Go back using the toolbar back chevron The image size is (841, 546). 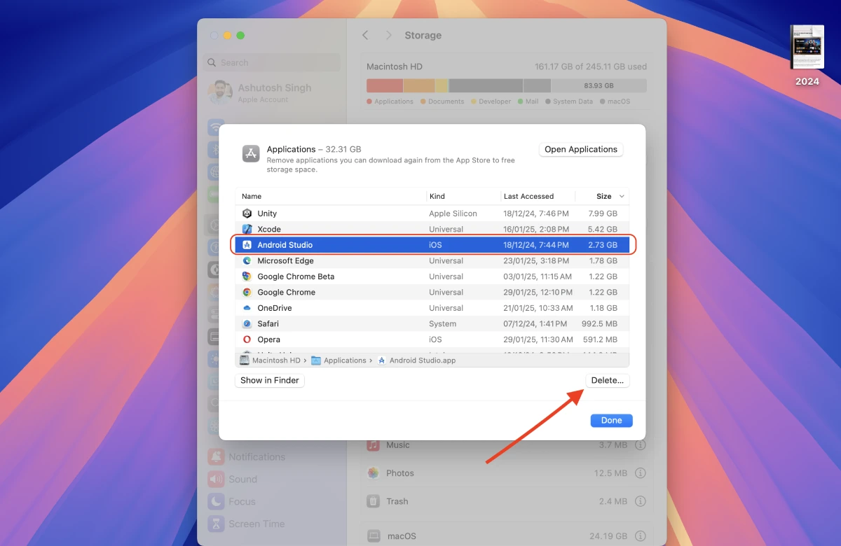[x=365, y=35]
